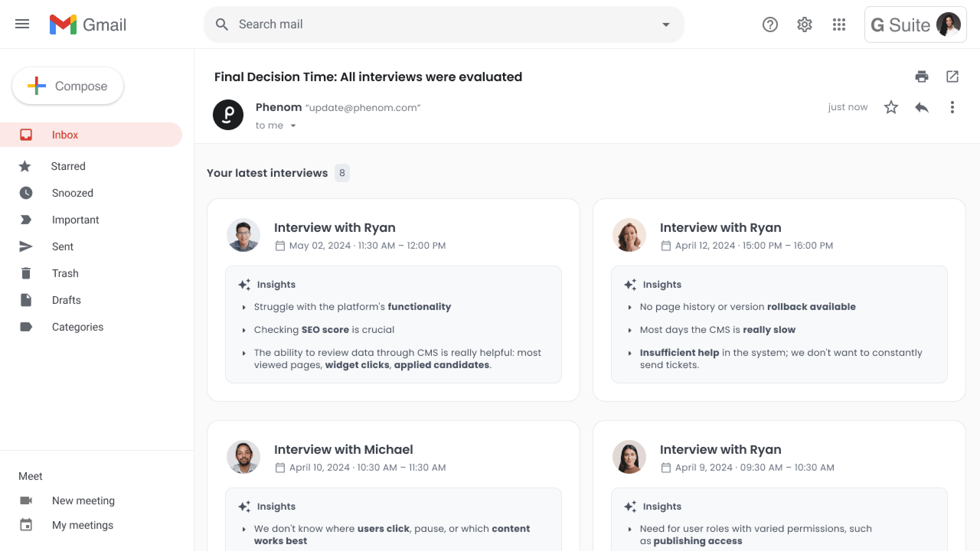Screen dimensions: 980x551
Task: Expand search options dropdown arrow
Action: [x=666, y=24]
